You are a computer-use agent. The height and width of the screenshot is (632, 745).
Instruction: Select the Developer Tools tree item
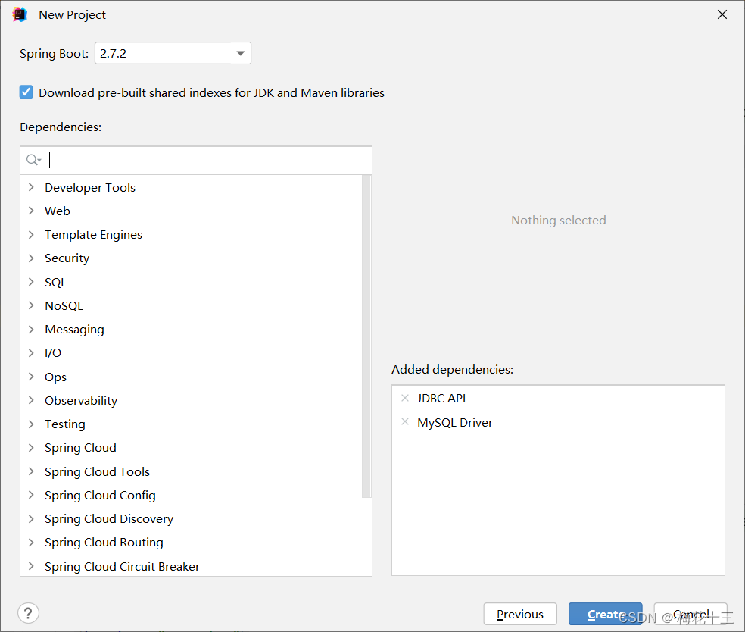(90, 187)
